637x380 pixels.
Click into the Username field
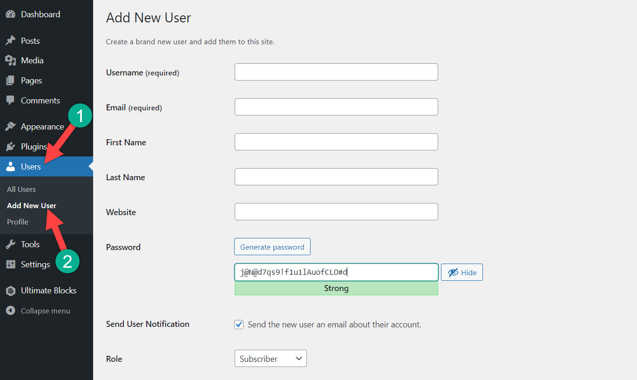pos(336,72)
